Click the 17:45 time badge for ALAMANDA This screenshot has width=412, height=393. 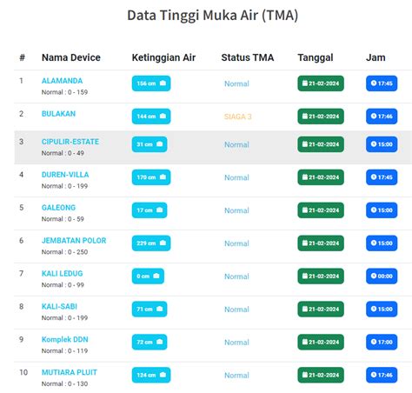[382, 83]
